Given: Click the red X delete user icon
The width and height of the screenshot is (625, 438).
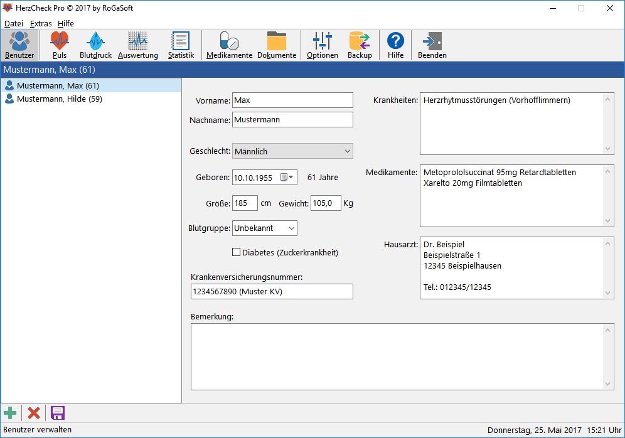Looking at the screenshot, I should pyautogui.click(x=34, y=413).
